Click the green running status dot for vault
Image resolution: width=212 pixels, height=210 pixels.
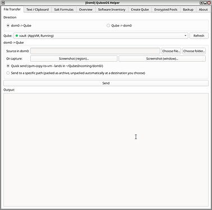[17, 36]
